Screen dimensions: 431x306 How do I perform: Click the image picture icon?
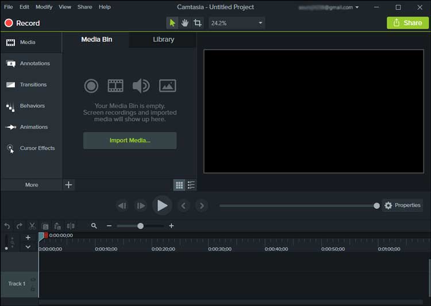point(167,86)
